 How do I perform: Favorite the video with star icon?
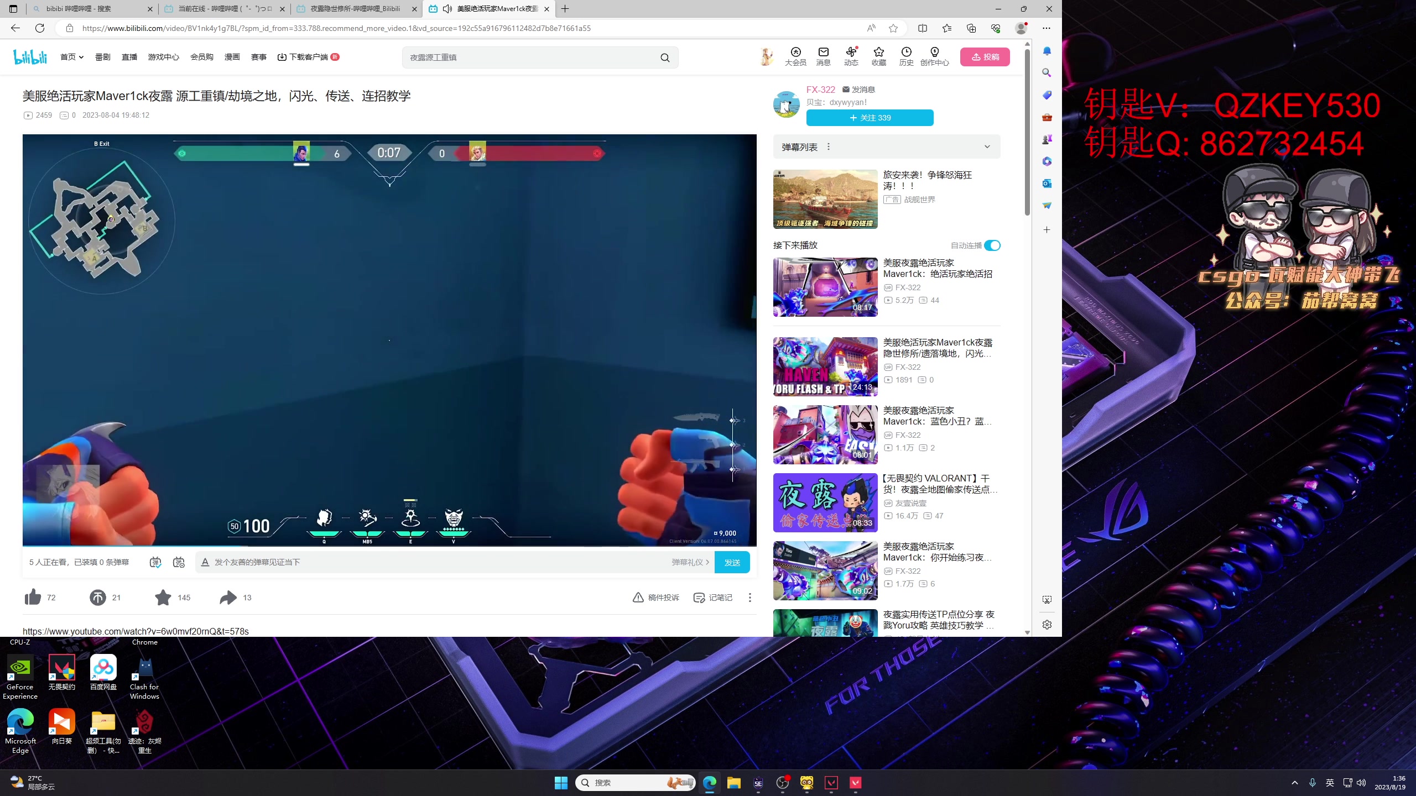pyautogui.click(x=163, y=597)
